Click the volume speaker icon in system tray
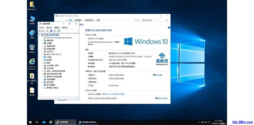Image resolution: width=254 pixels, height=125 pixels. click(x=206, y=122)
